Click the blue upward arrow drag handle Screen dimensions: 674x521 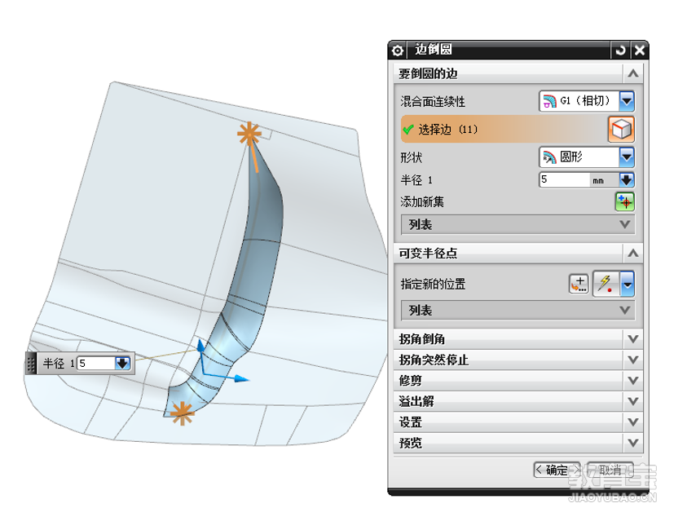[200, 346]
